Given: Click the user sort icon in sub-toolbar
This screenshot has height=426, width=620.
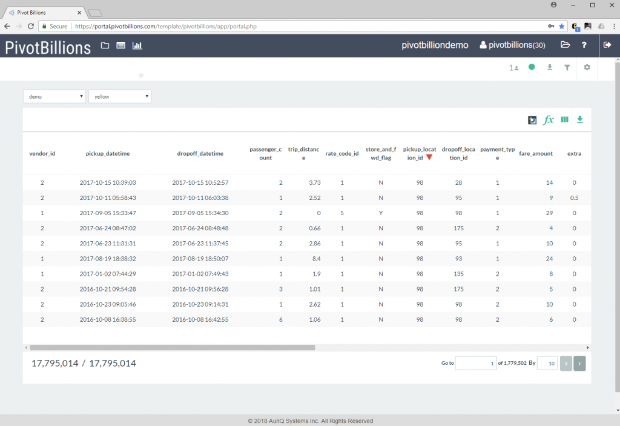Looking at the screenshot, I should click(513, 68).
